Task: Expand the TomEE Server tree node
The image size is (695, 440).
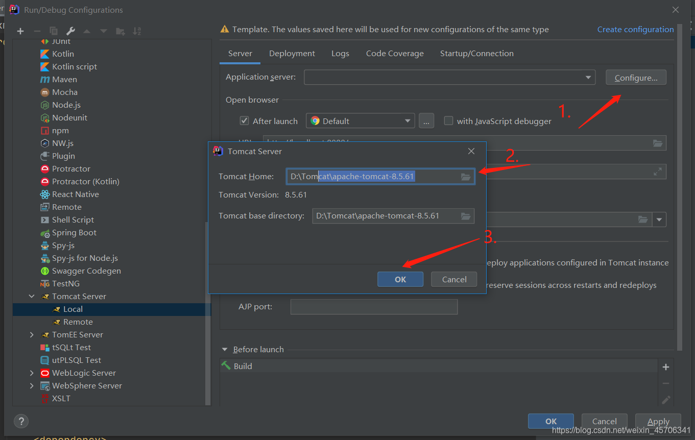Action: tap(32, 334)
